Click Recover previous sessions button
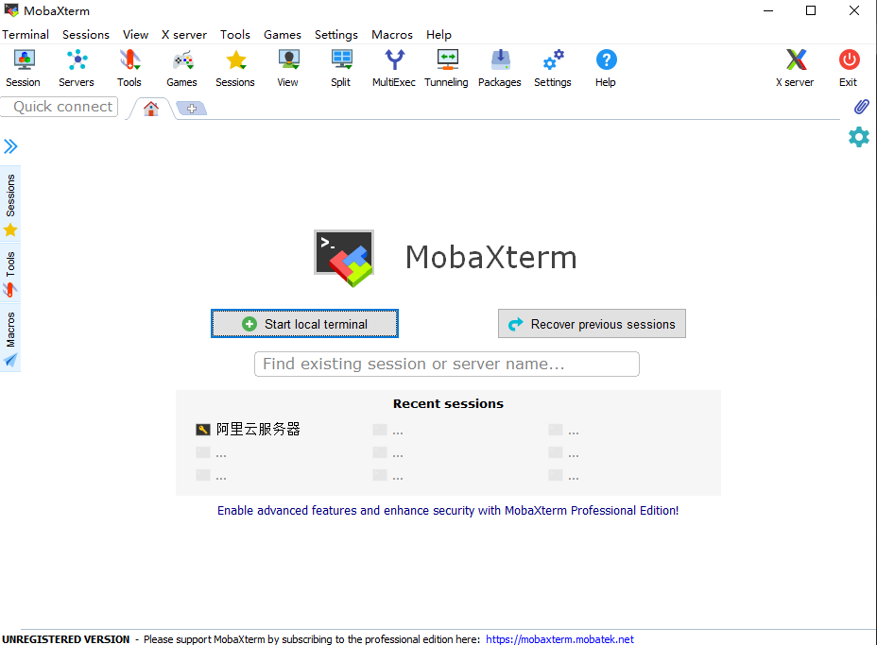This screenshot has width=877, height=645. click(x=592, y=324)
